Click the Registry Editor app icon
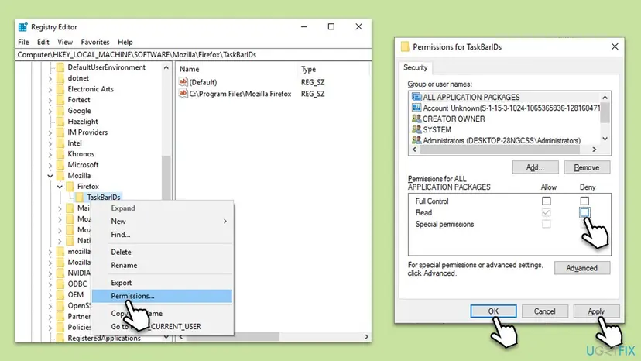The image size is (641, 361). (x=23, y=27)
